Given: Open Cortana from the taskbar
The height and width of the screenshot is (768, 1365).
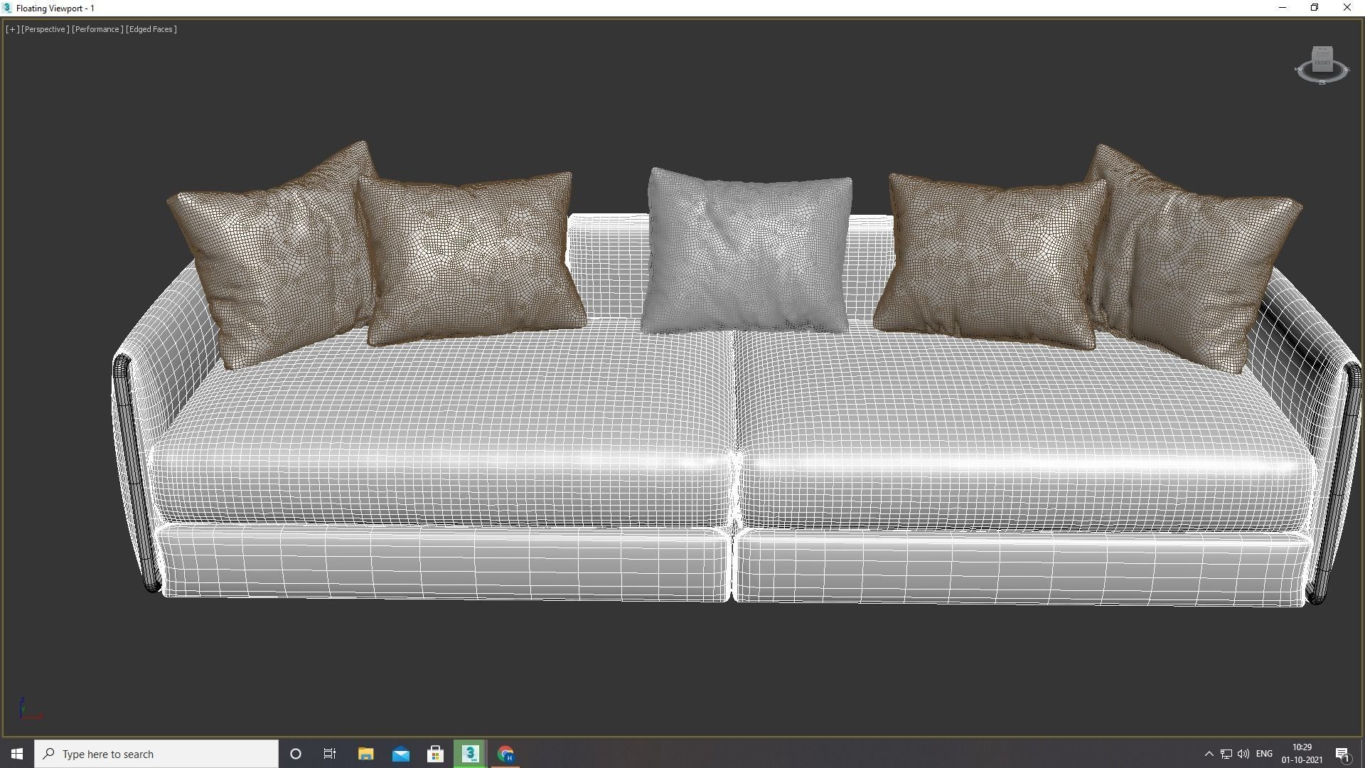Looking at the screenshot, I should tap(296, 754).
